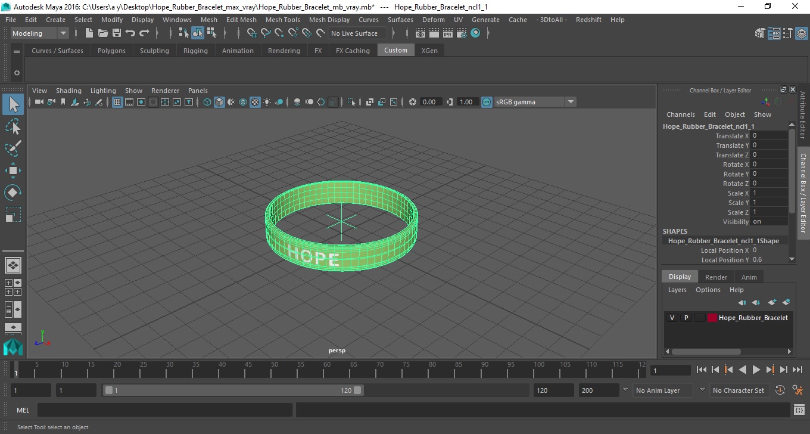Click the Character Controls running figure icon
Screen dimensions: 810x434
click(797, 390)
